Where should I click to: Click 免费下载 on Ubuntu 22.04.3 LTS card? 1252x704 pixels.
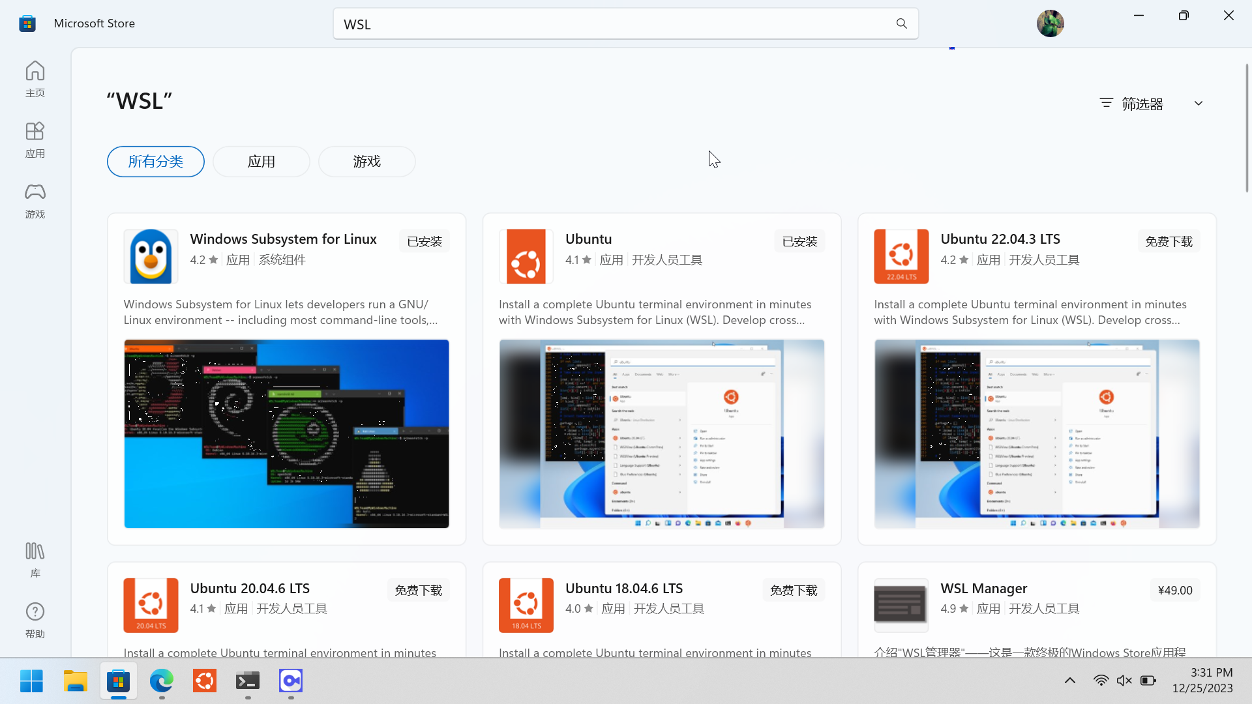[x=1169, y=241]
